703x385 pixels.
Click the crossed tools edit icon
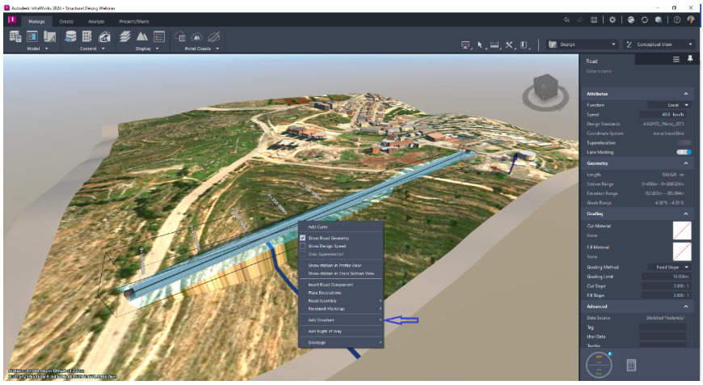pos(509,44)
